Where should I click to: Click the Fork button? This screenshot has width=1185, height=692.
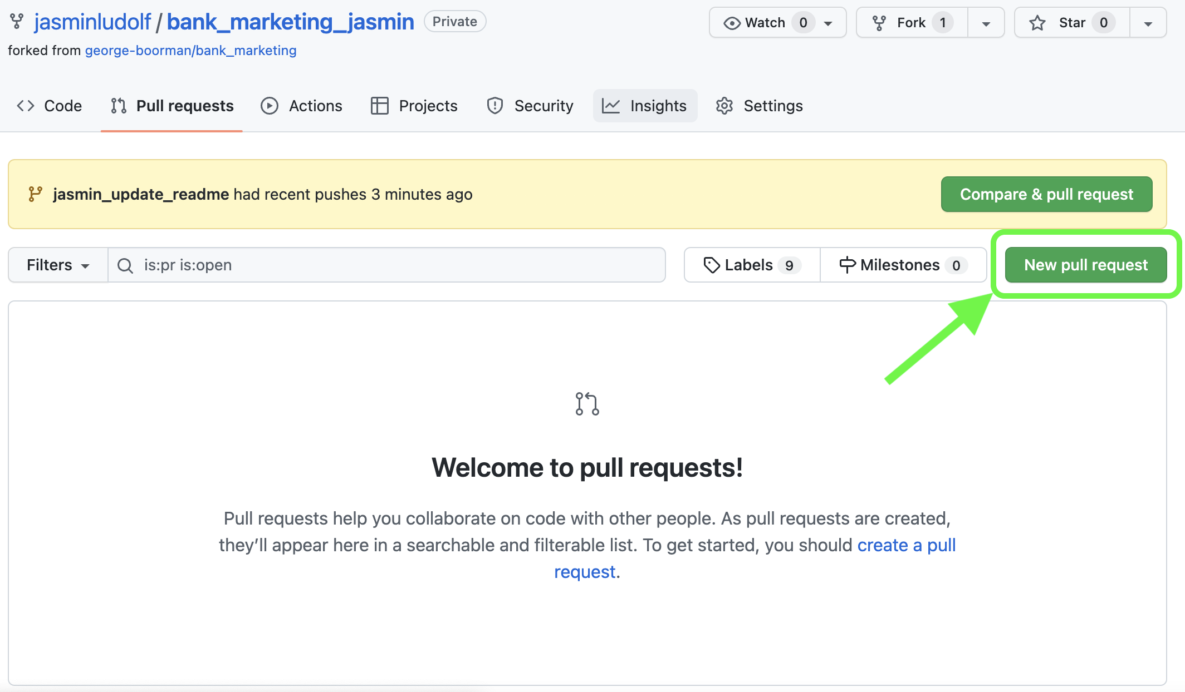912,23
